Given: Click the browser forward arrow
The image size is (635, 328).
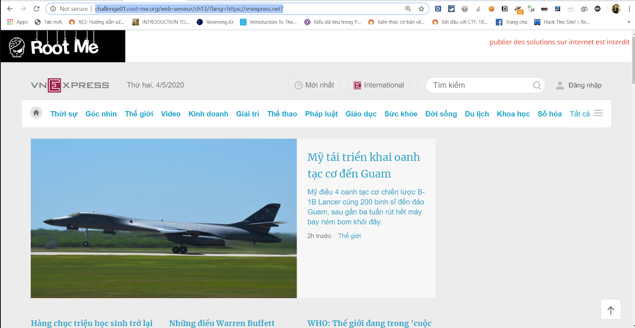Looking at the screenshot, I should (23, 9).
